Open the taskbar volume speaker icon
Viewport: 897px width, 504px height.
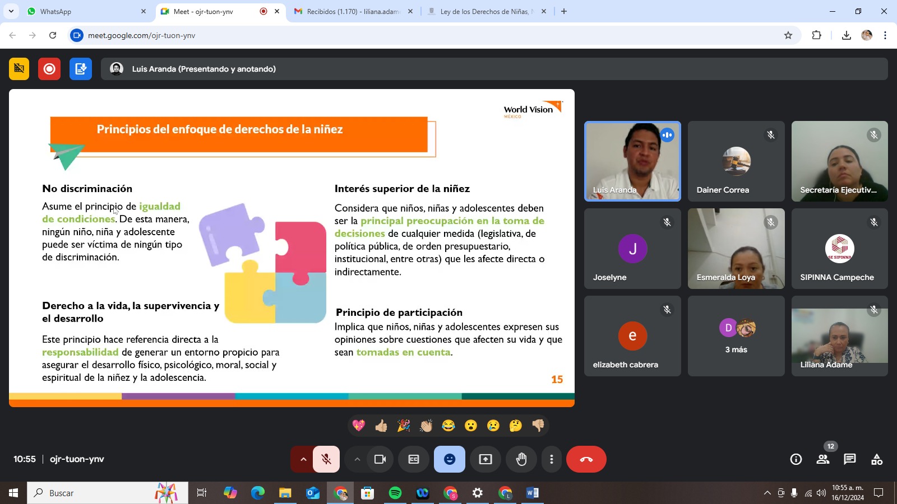(x=821, y=493)
